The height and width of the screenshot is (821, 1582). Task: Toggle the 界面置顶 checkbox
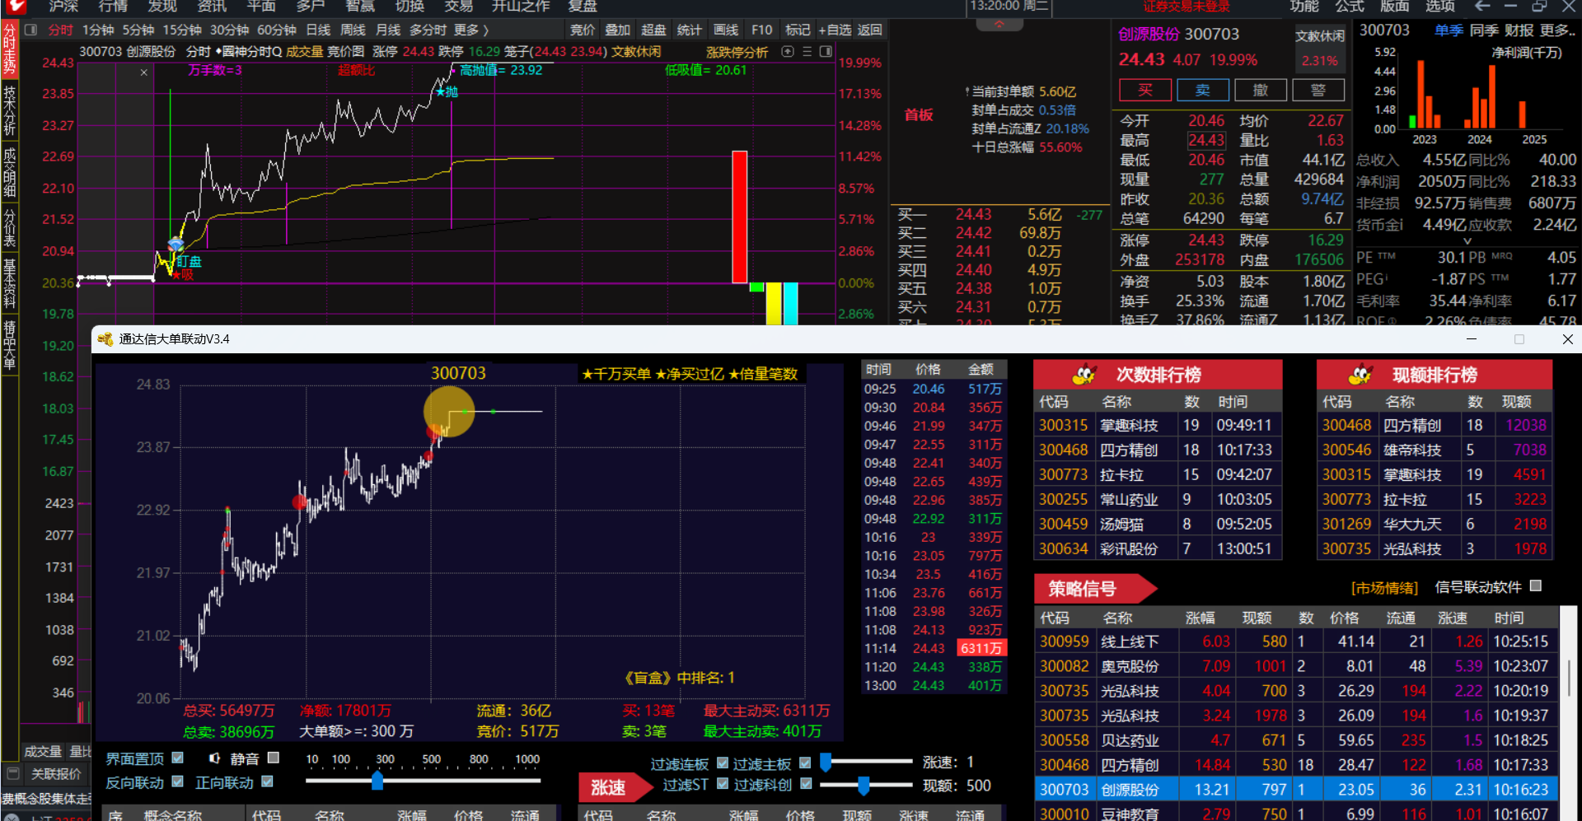pyautogui.click(x=178, y=758)
